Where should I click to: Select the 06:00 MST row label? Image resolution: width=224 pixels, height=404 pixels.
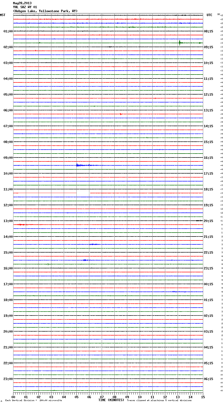point(8,110)
